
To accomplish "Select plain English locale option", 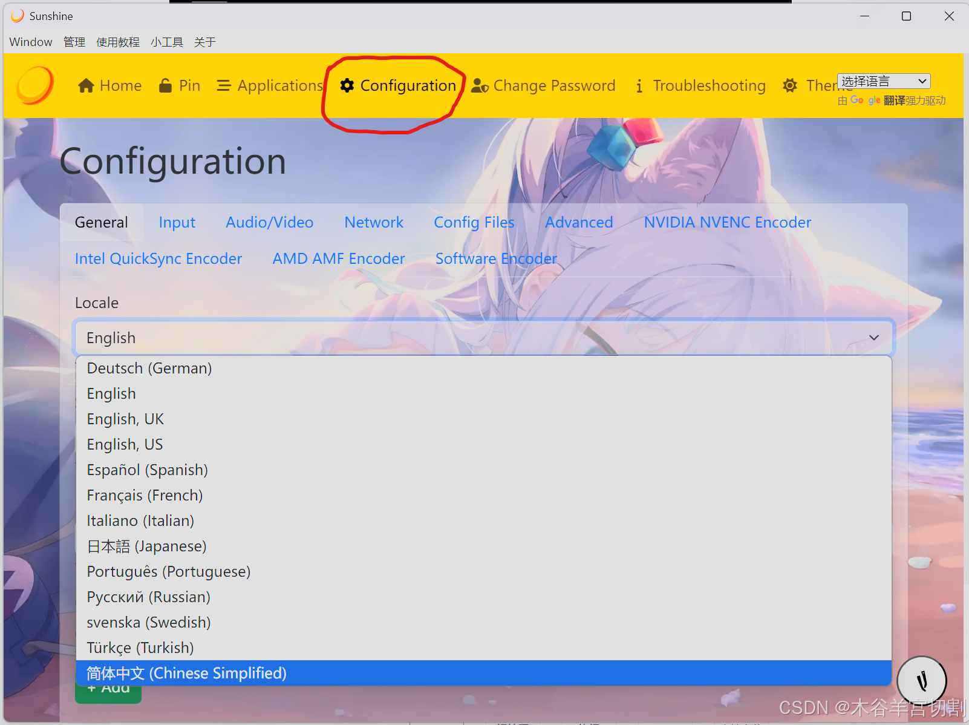I will [x=483, y=394].
